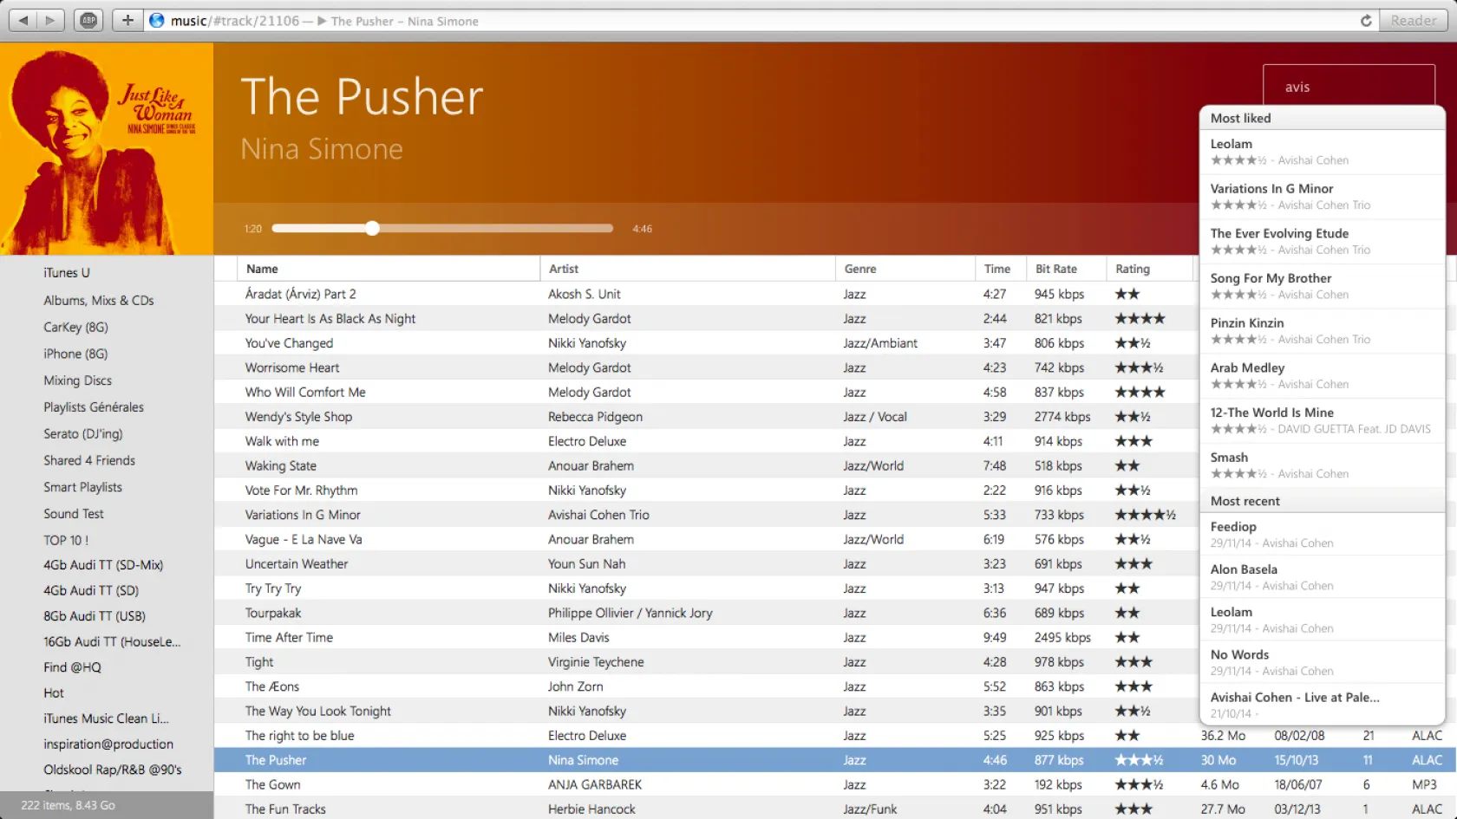Image resolution: width=1457 pixels, height=819 pixels.
Task: Click the Reader button
Action: pos(1413,21)
